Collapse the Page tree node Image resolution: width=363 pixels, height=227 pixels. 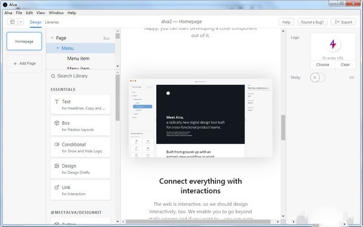tap(52, 38)
